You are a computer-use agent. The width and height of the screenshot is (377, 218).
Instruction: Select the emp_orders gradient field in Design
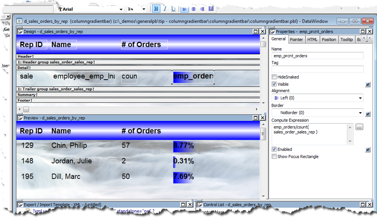(193, 77)
